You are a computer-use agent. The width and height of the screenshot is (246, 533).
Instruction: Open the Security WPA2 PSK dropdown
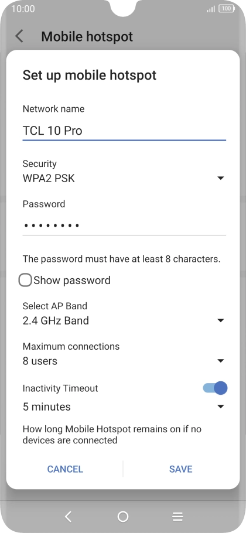pyautogui.click(x=124, y=178)
